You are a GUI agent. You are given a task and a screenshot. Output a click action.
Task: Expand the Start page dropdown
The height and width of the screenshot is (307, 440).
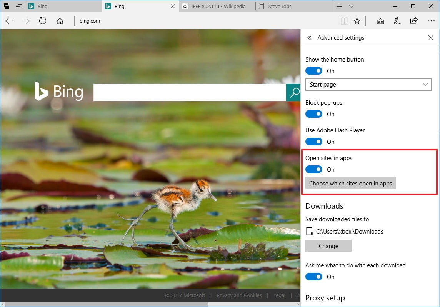point(368,85)
